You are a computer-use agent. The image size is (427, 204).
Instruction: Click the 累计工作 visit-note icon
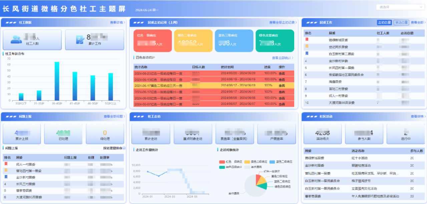coord(81,40)
